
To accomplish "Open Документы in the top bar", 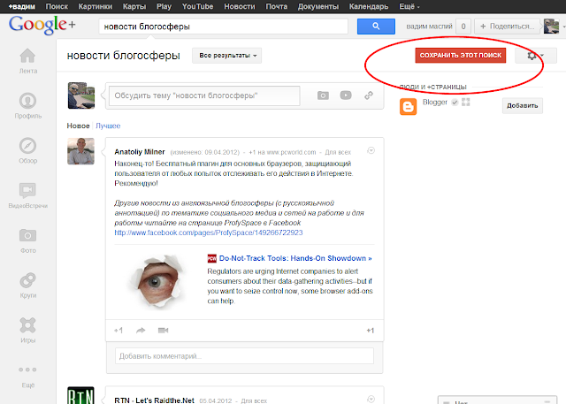I will [318, 6].
